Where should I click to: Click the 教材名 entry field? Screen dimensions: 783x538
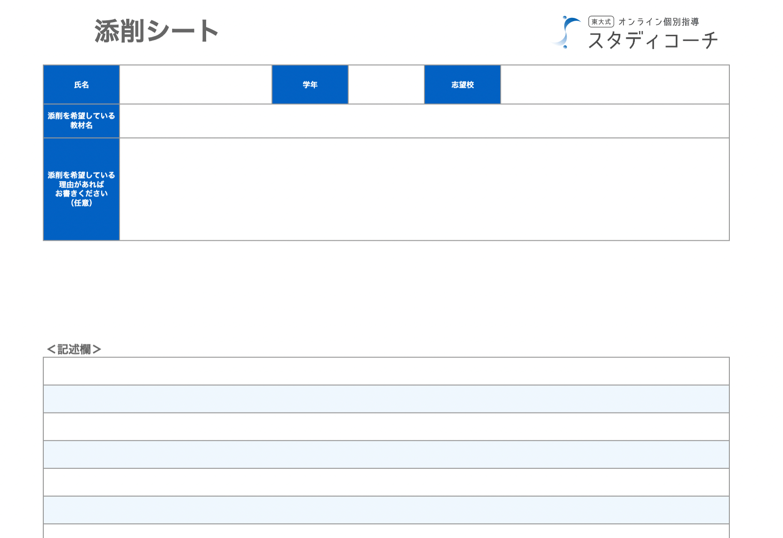tap(424, 121)
